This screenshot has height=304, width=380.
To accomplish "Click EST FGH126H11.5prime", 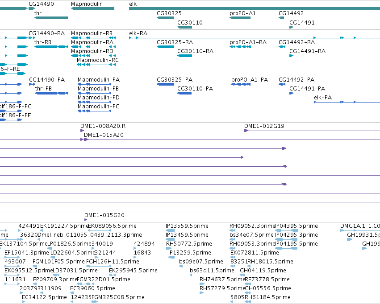I will tap(113, 262).
